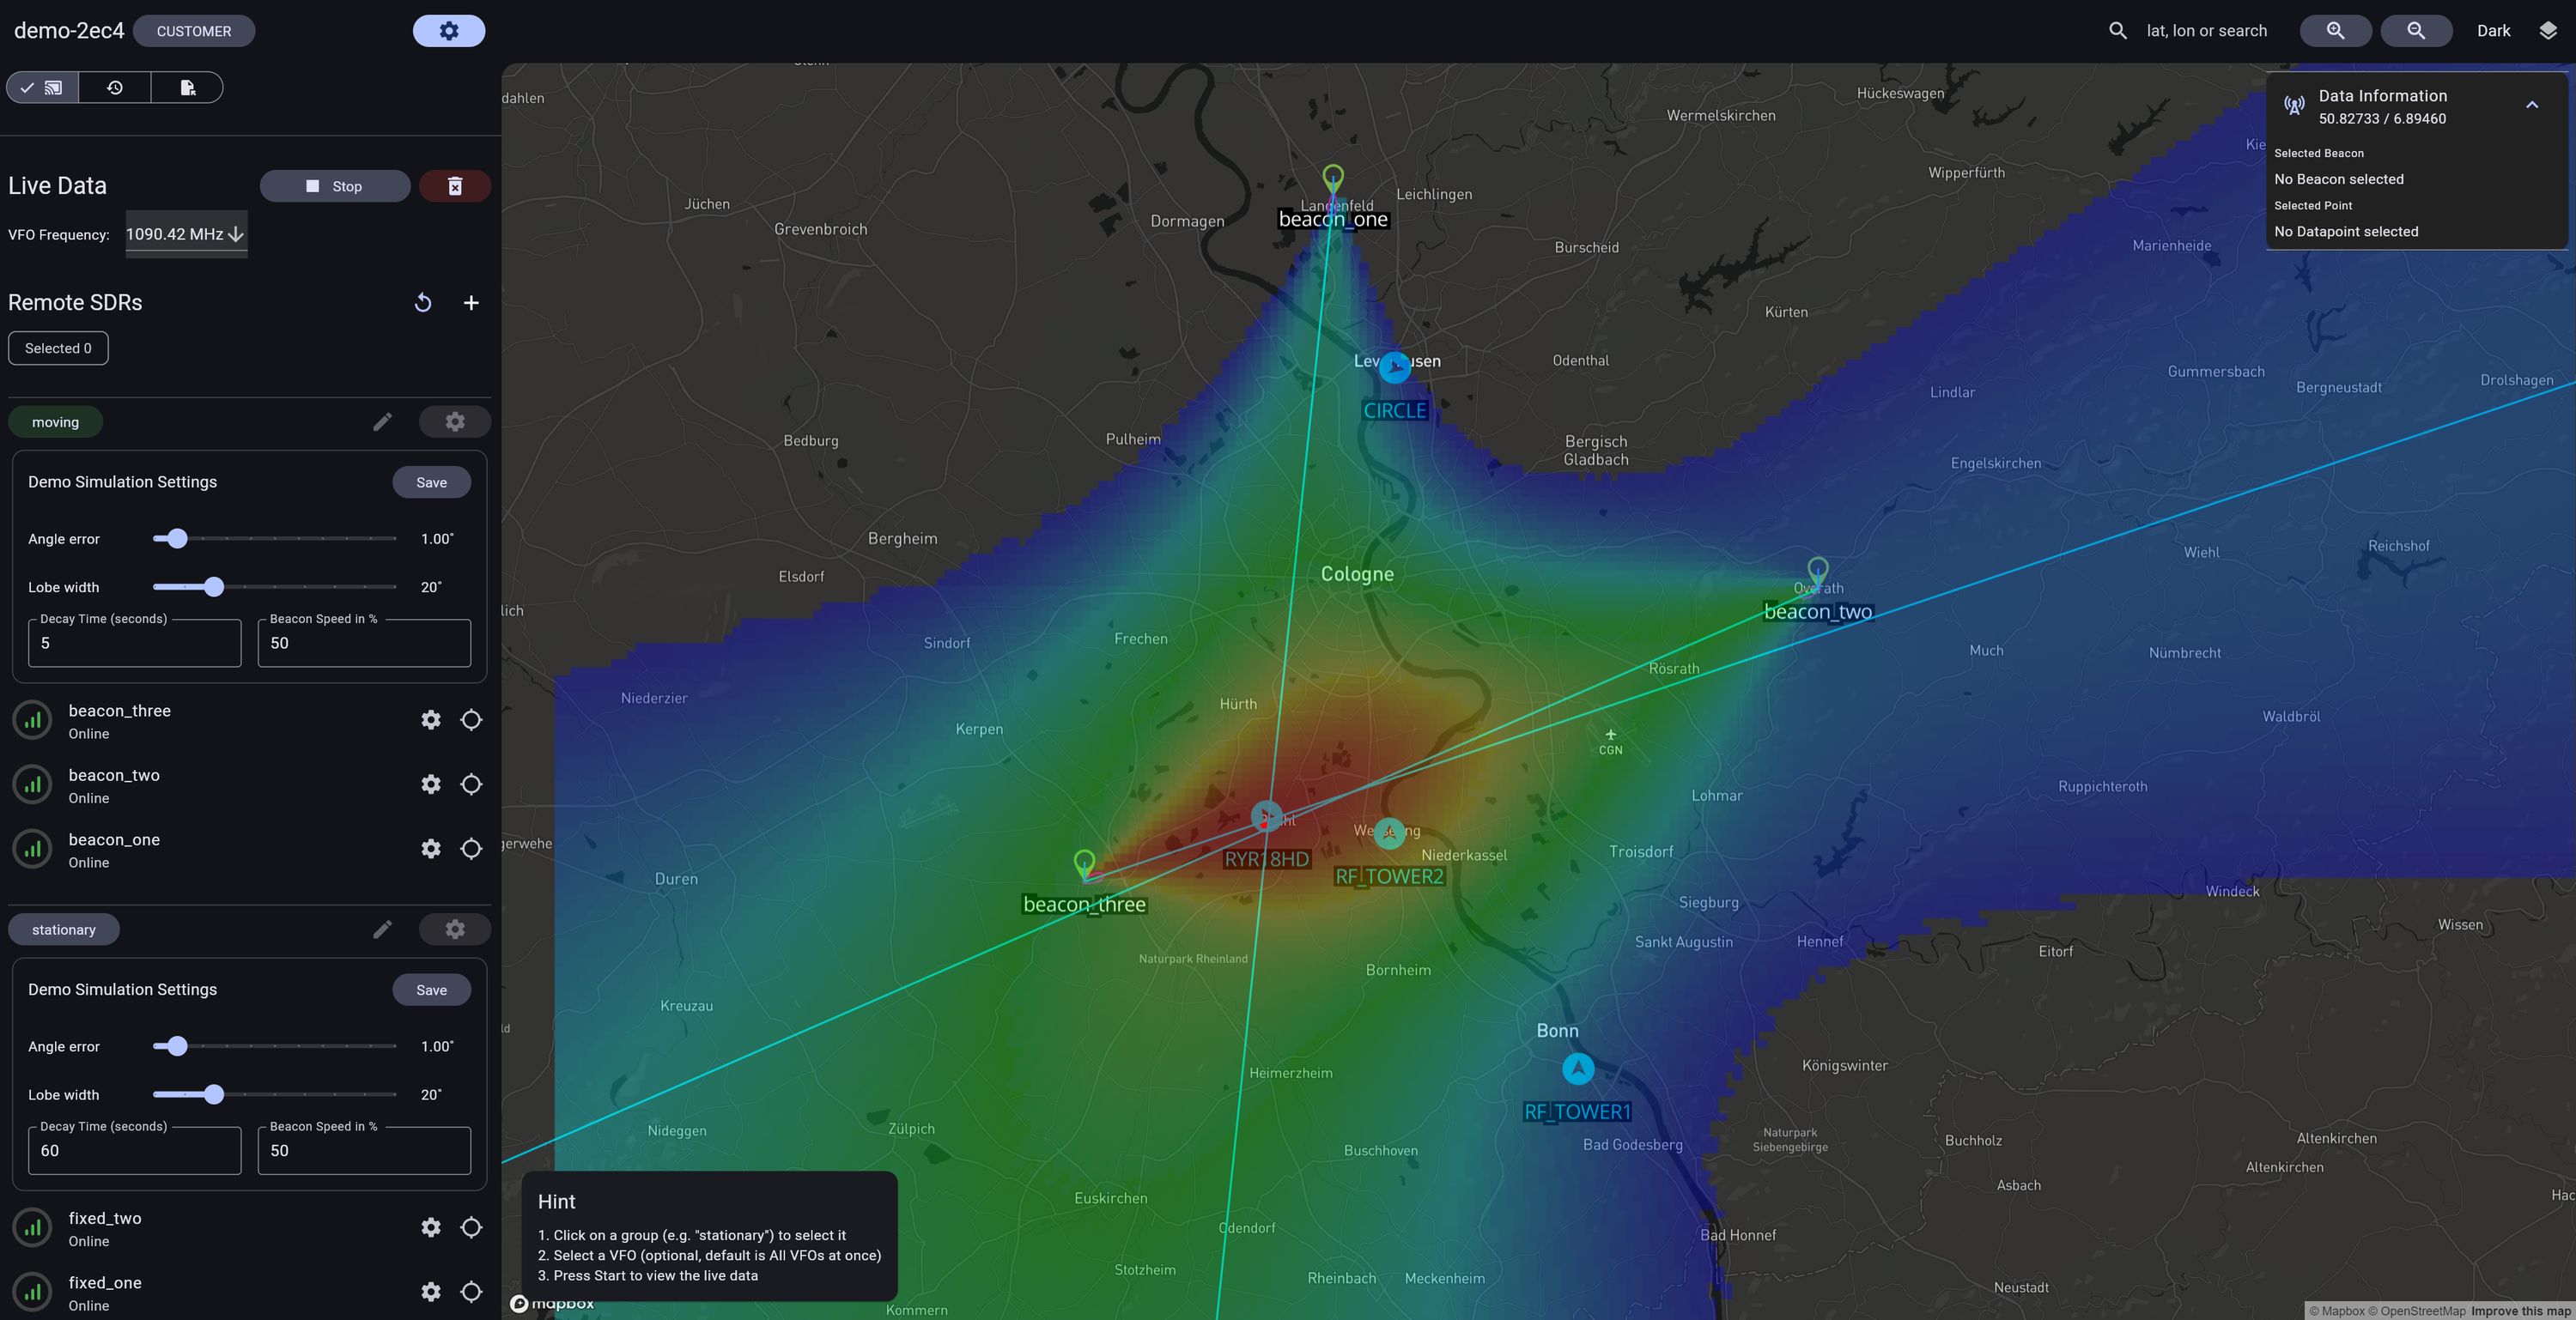Zoom in on the map
This screenshot has width=2576, height=1320.
[2335, 31]
